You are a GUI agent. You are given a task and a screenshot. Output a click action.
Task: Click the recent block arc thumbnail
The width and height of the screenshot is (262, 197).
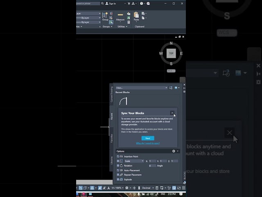123,101
